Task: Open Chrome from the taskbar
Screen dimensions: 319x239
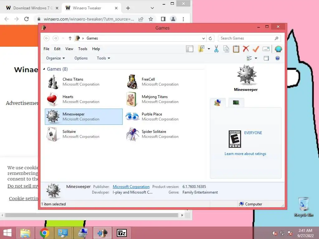Action: (45, 233)
